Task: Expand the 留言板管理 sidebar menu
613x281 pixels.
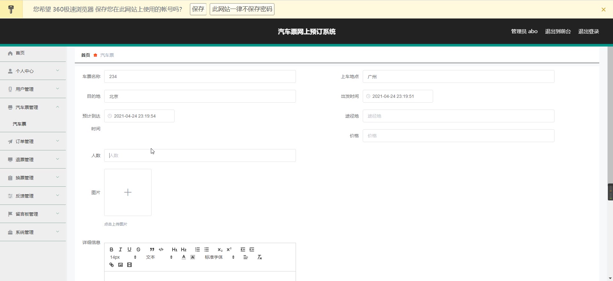Action: pyautogui.click(x=33, y=214)
